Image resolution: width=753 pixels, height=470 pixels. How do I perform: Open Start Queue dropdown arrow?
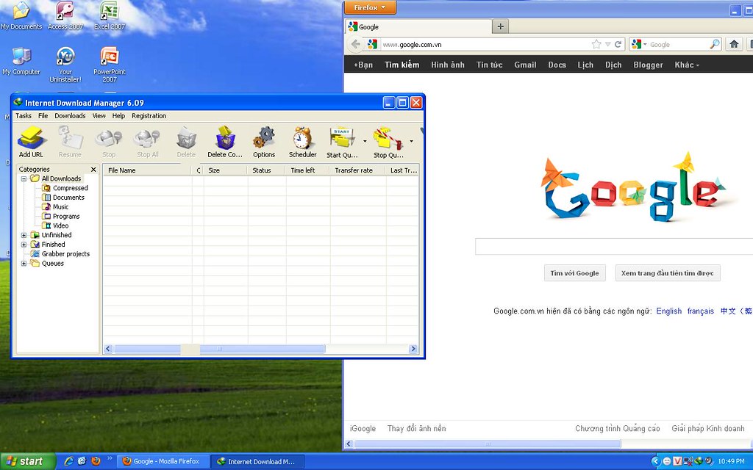365,142
